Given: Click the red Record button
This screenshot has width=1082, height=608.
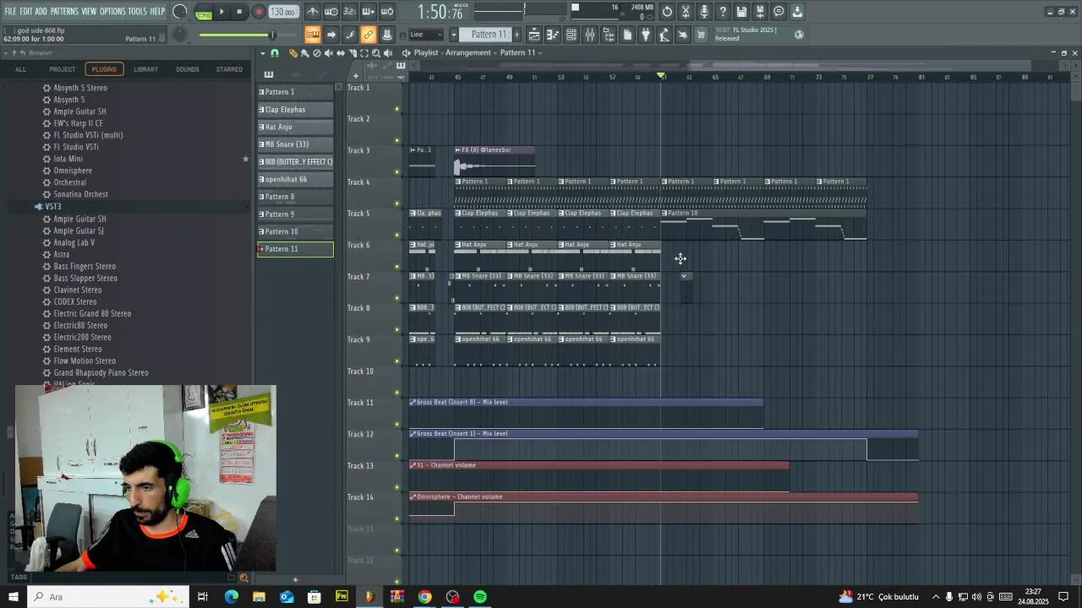Looking at the screenshot, I should (259, 12).
